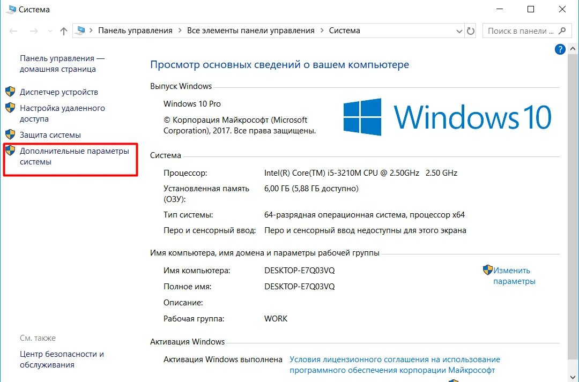This screenshot has width=579, height=382.
Task: Open Диспетчер устройств link
Action: tap(59, 92)
